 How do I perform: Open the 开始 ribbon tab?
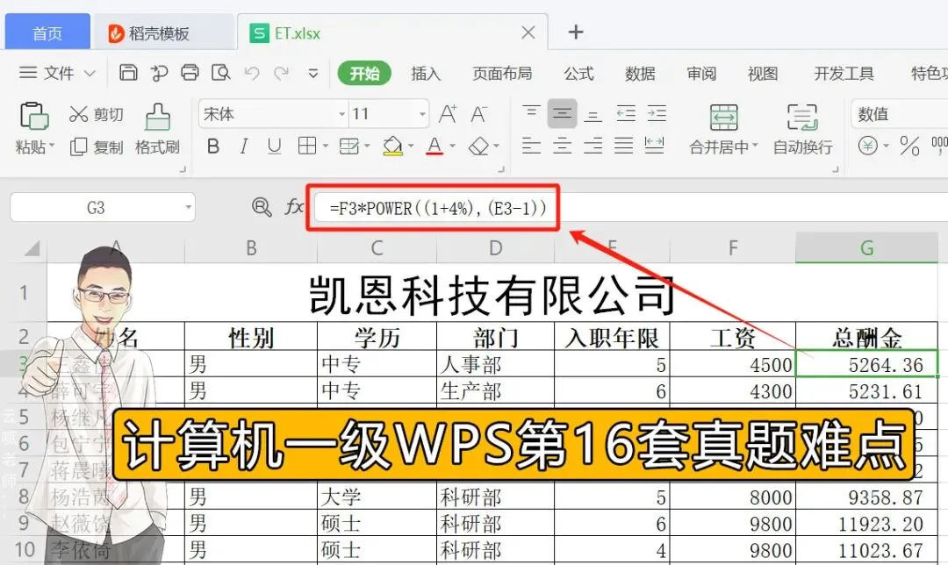point(364,73)
